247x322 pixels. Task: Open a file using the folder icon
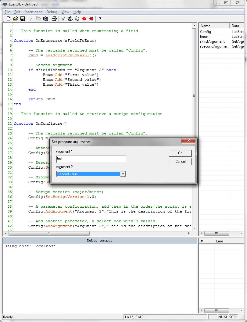coord(16,19)
